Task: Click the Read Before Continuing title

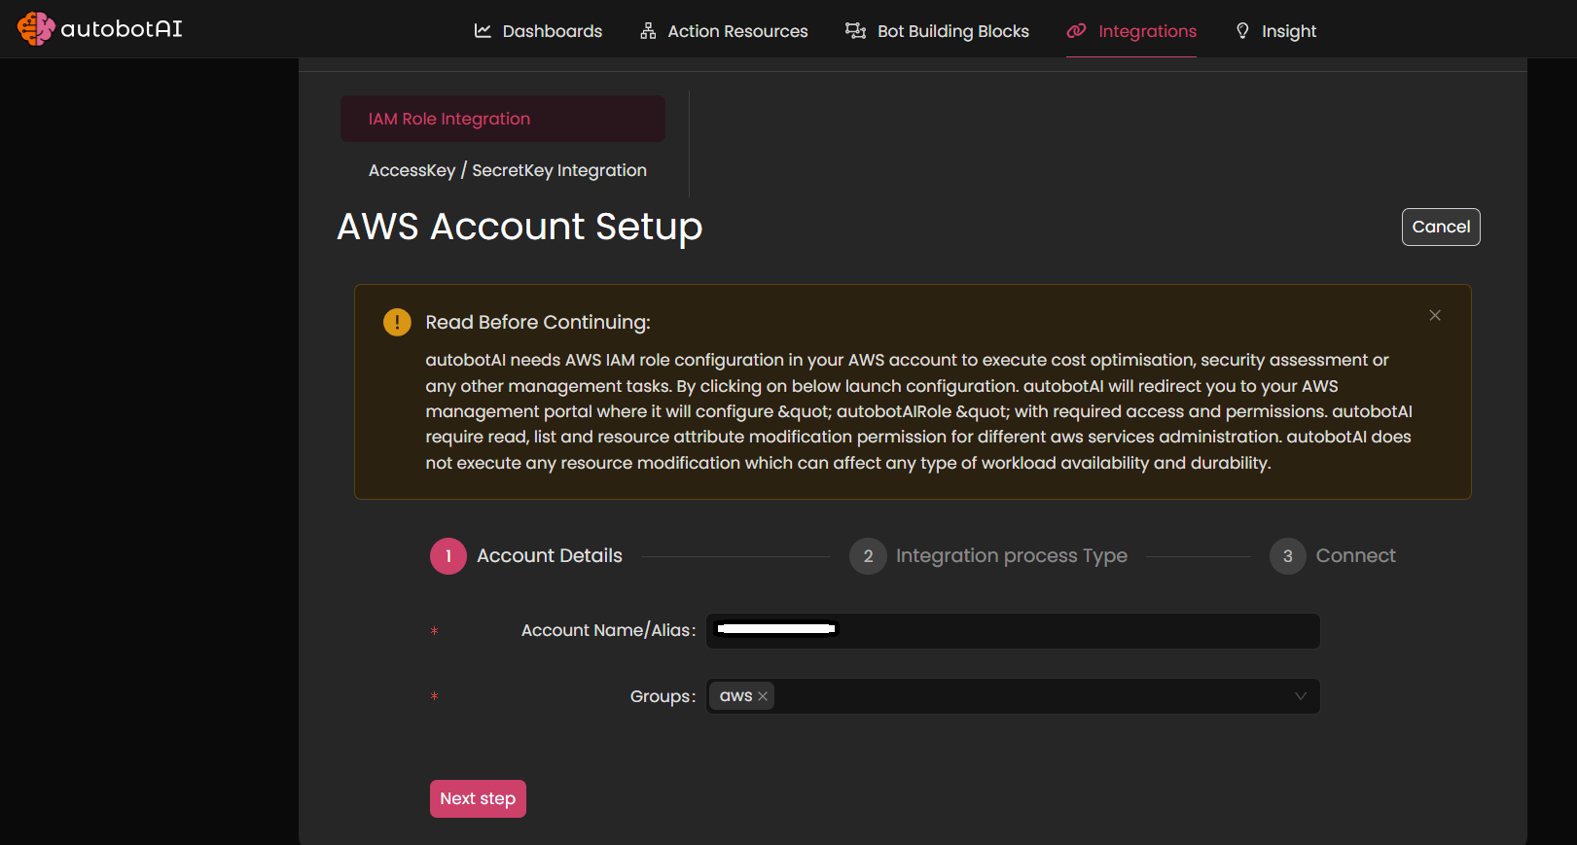Action: pos(538,322)
